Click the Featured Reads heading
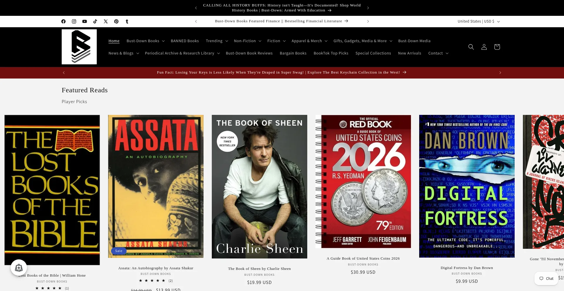Screen dimensions: 564x291 pos(85,90)
